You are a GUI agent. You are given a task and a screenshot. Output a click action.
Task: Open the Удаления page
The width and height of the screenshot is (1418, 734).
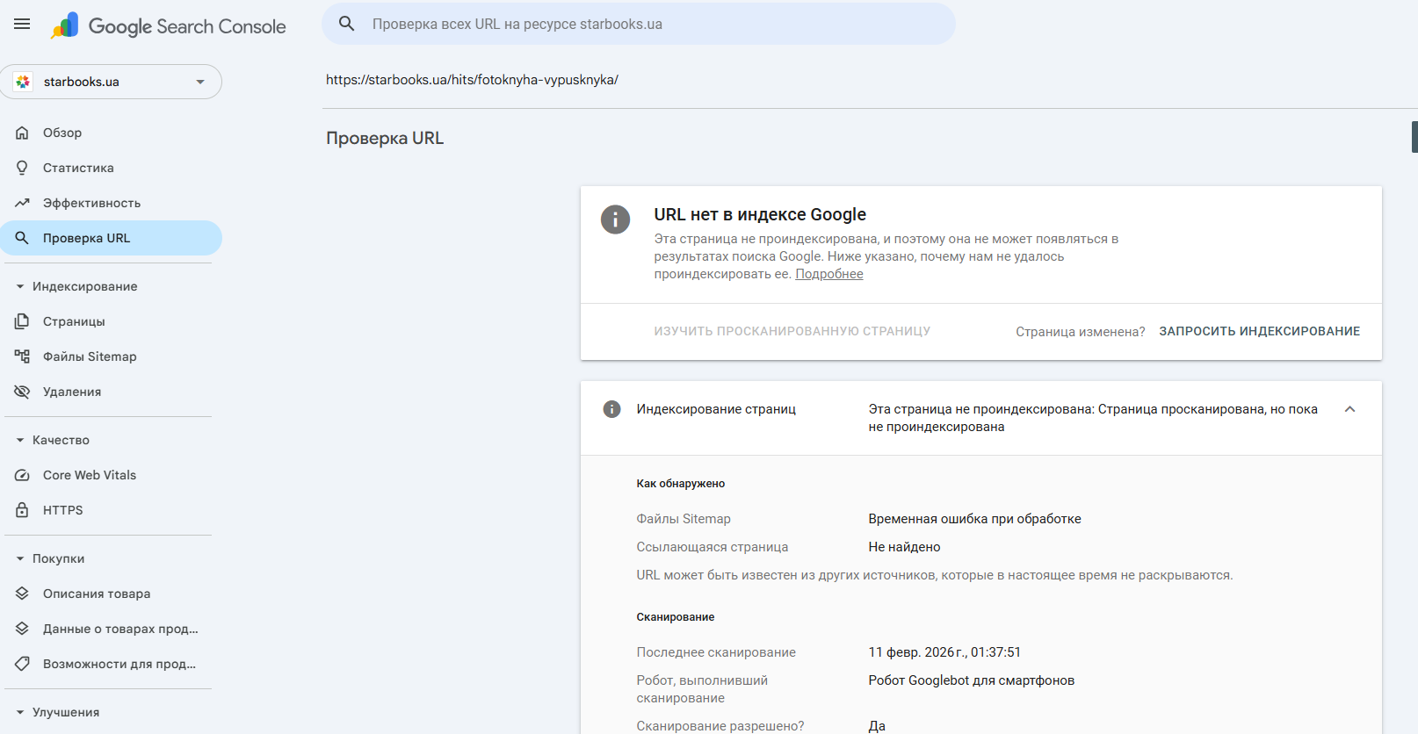[111, 392]
